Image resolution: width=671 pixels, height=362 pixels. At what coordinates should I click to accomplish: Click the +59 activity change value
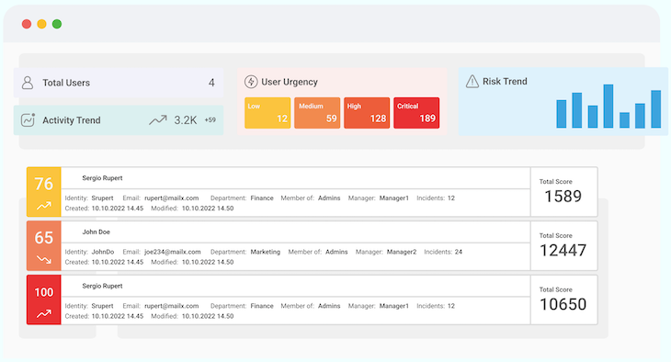point(210,120)
